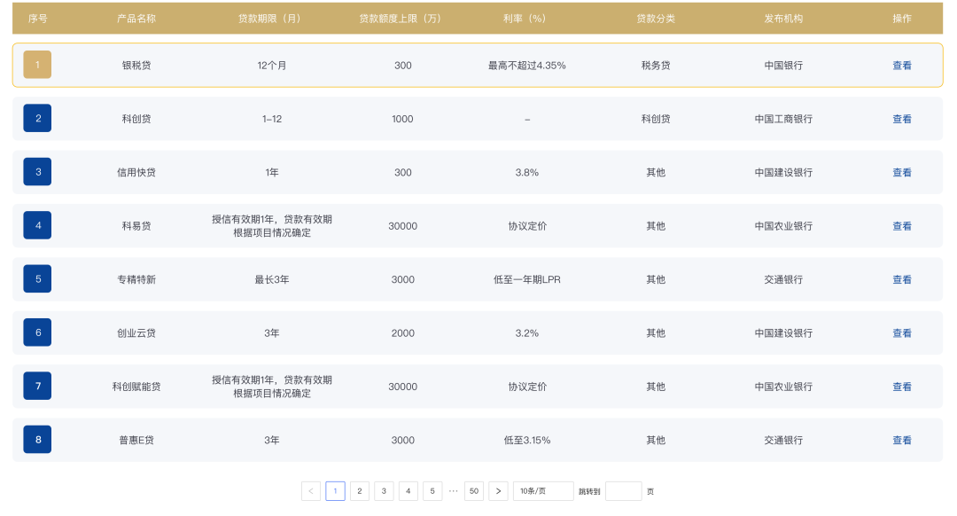Select page 2 in pagination
This screenshot has height=516, width=957.
click(360, 491)
